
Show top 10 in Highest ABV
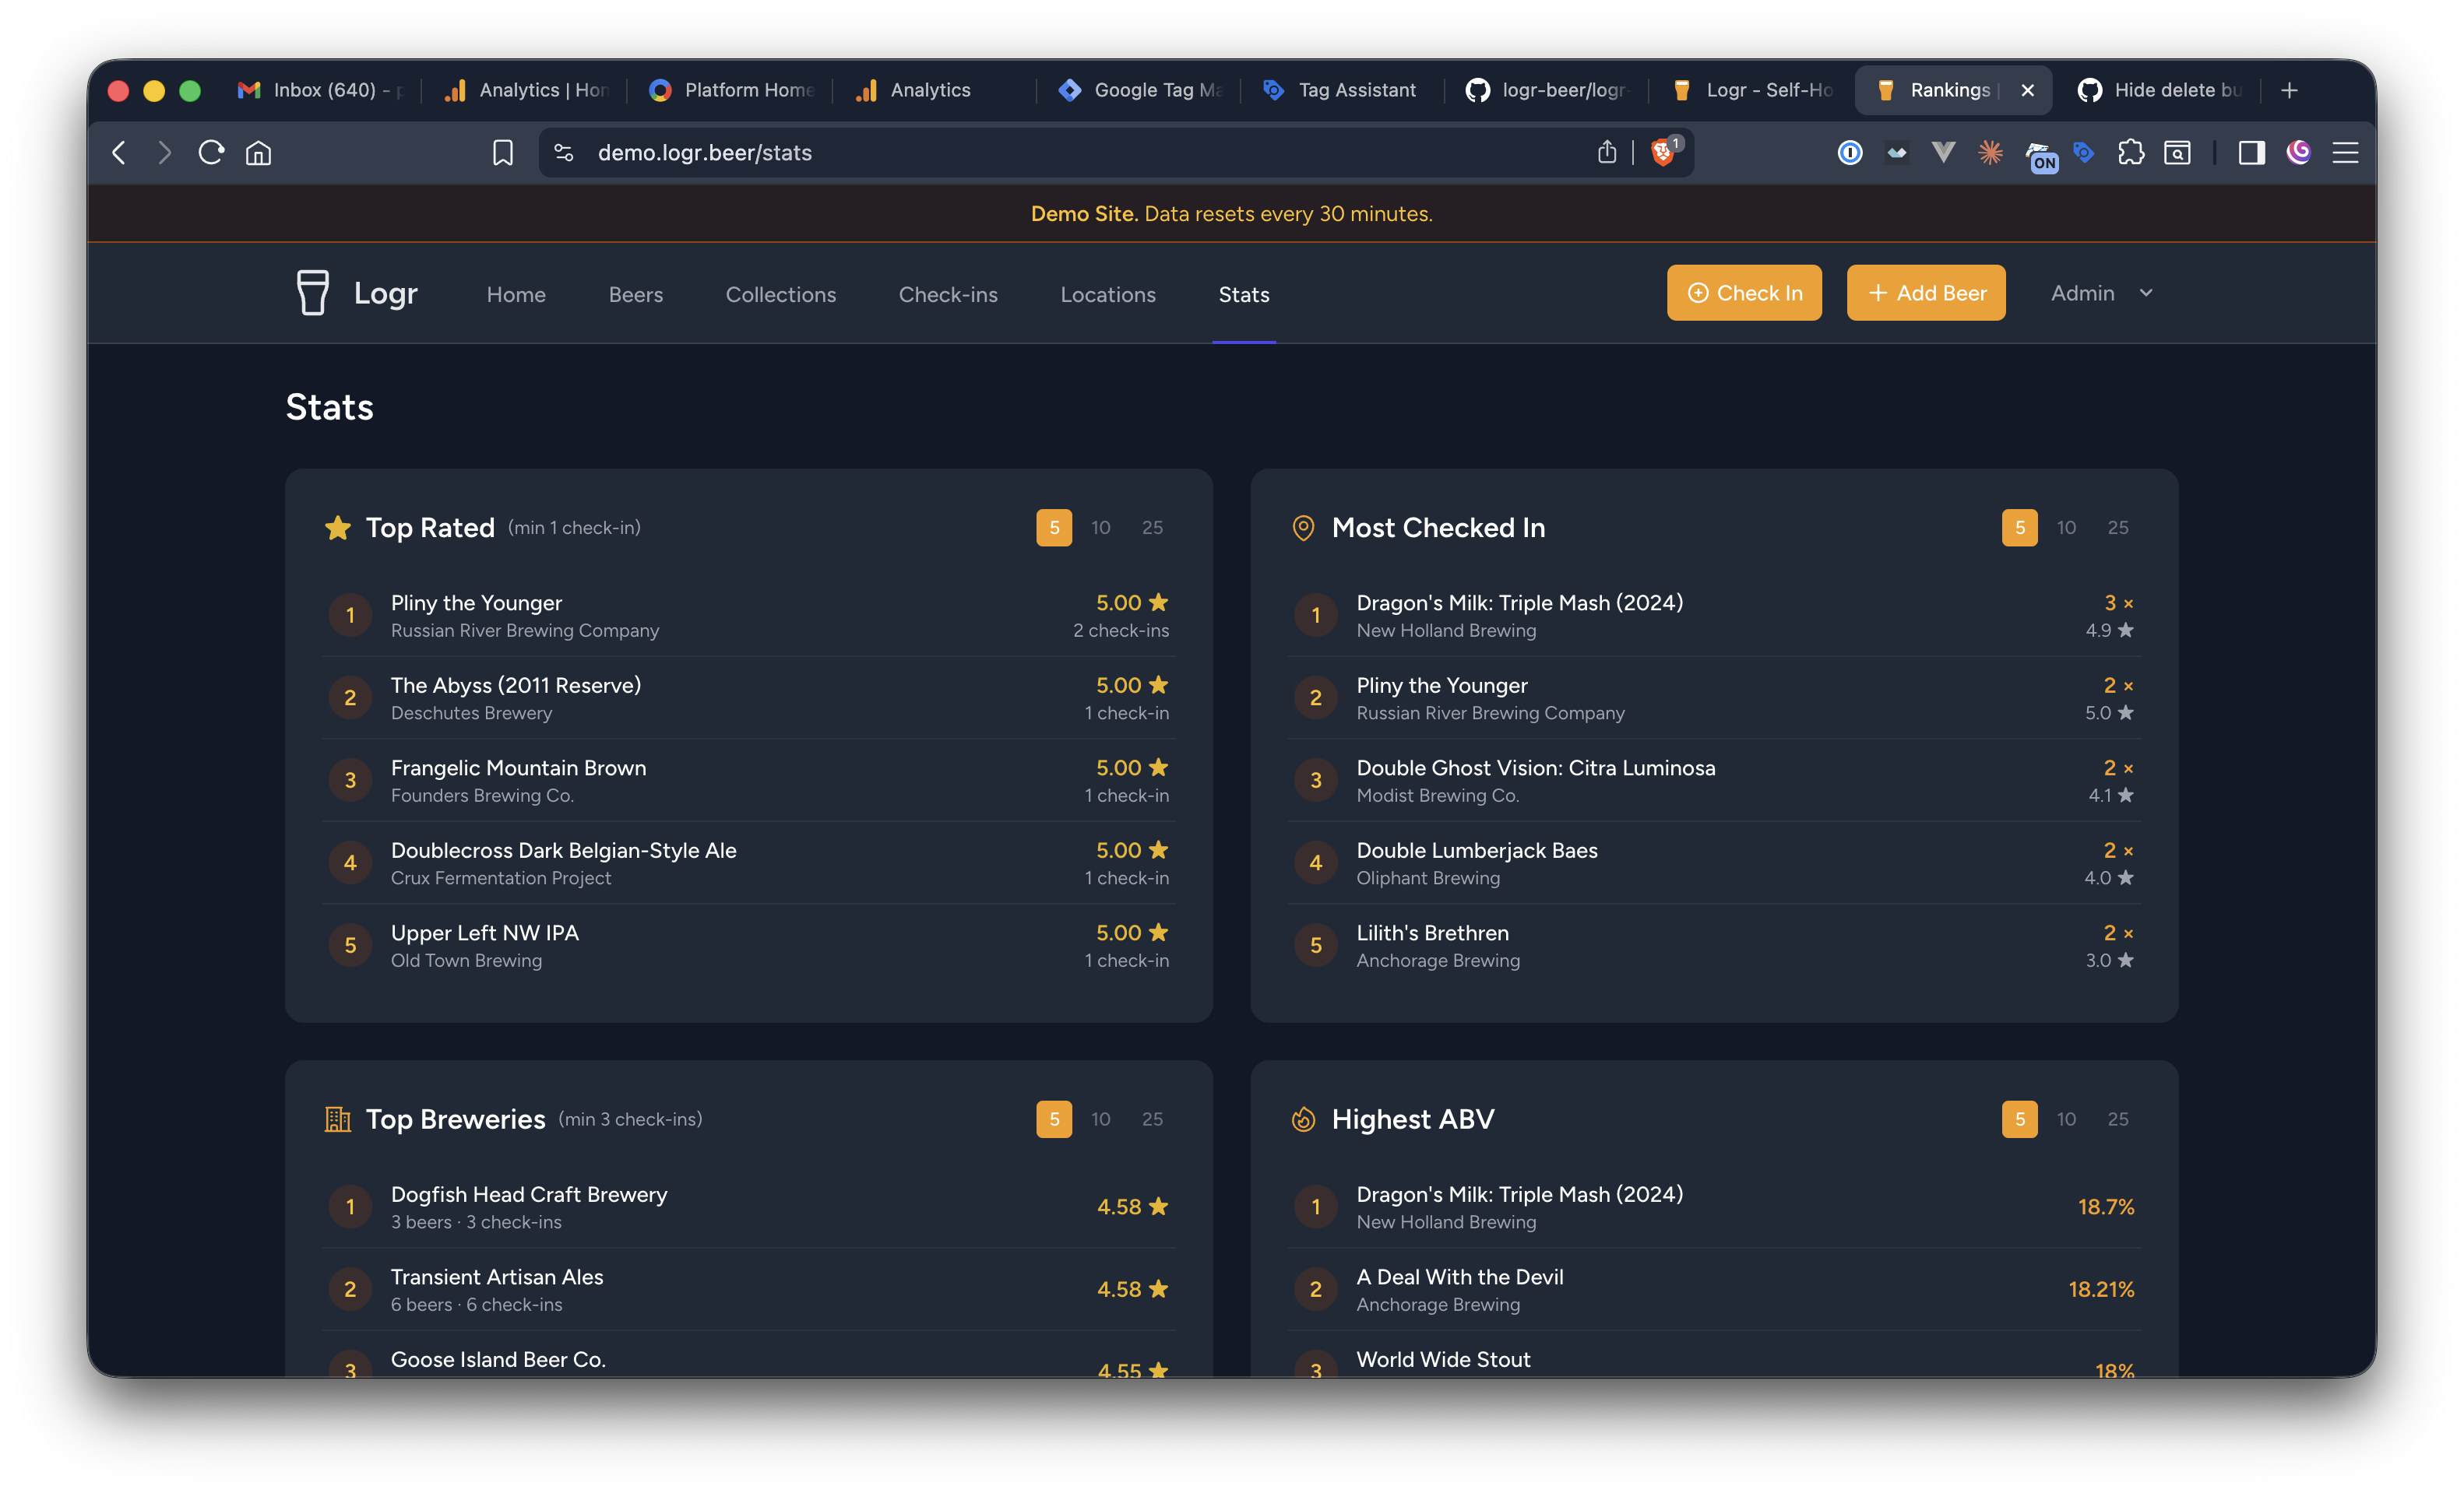[2066, 1119]
